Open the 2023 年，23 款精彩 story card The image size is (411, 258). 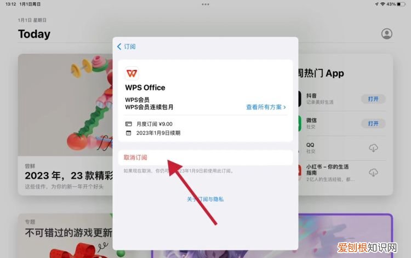[66, 125]
